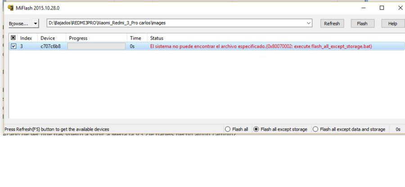
Task: Start flashing with the Flash button
Action: (362, 23)
